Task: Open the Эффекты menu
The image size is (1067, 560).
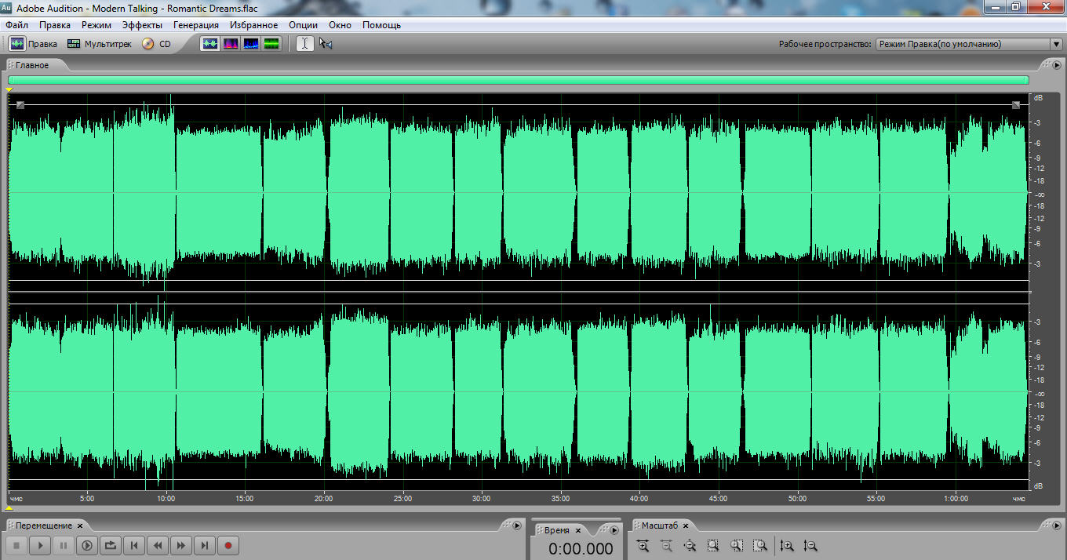Action: coord(142,25)
